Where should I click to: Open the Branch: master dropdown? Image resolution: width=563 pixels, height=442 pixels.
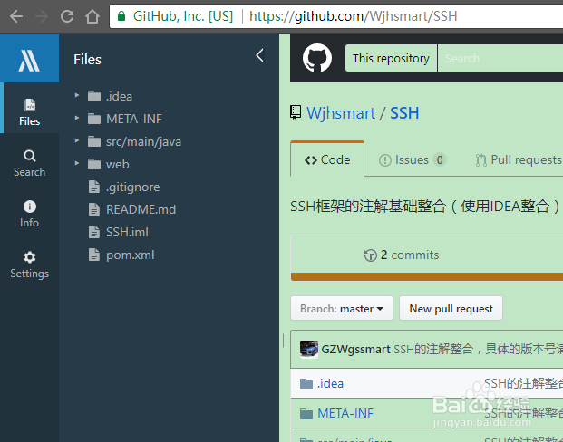(342, 308)
